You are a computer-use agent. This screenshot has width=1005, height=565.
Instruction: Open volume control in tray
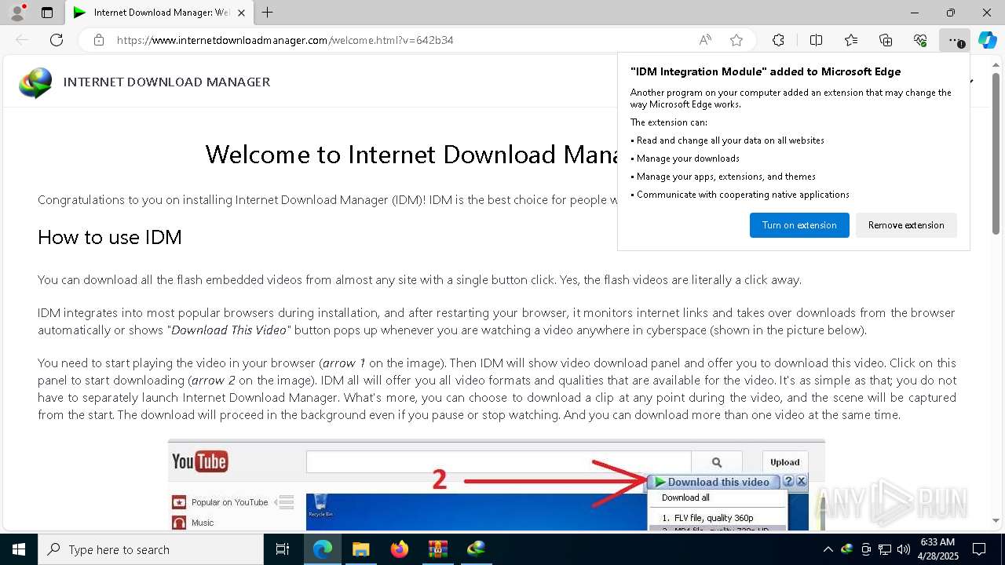click(904, 549)
